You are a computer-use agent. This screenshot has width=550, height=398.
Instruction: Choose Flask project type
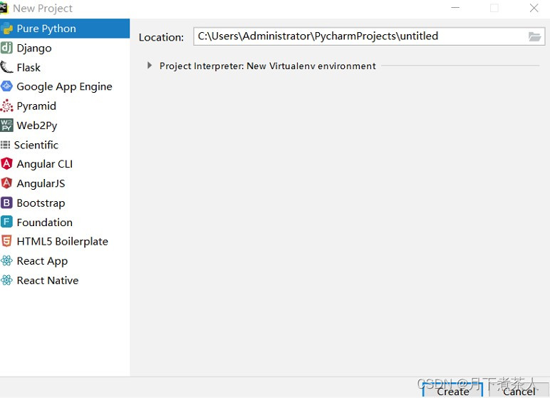pyautogui.click(x=65, y=67)
